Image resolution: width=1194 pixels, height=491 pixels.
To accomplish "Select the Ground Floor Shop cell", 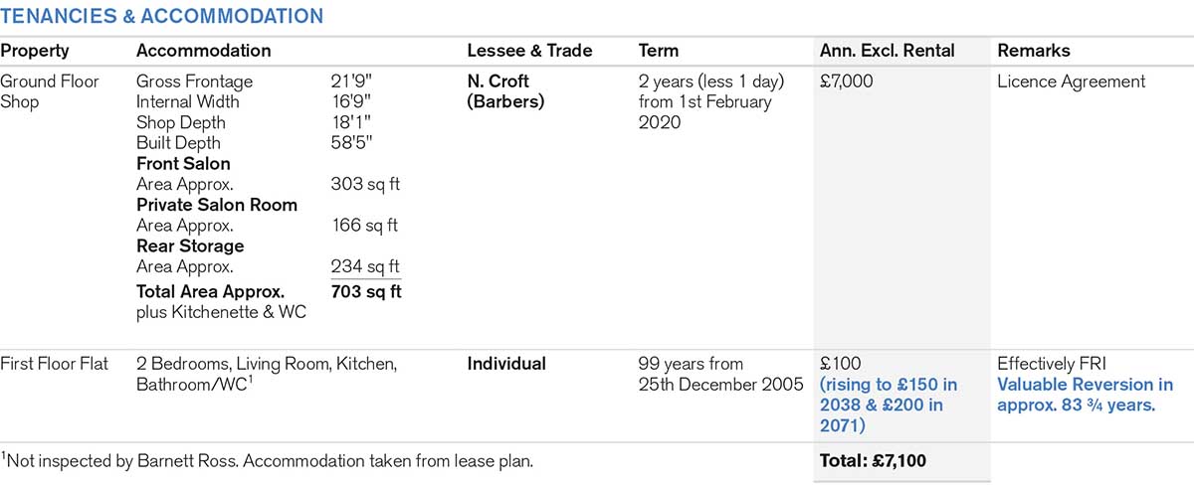I will point(49,91).
